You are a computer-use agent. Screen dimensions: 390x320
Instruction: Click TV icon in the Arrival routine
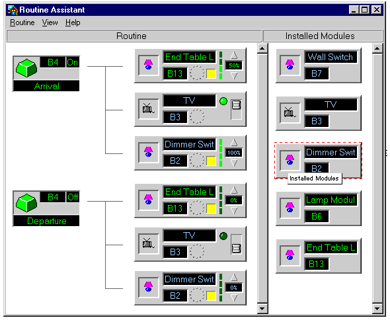click(x=149, y=108)
